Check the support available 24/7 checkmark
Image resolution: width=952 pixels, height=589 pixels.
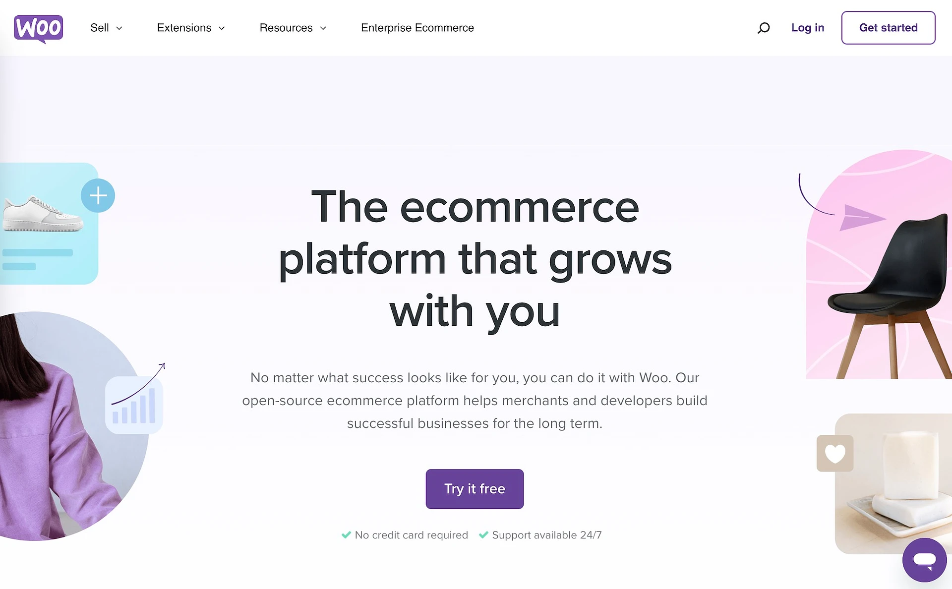[485, 535]
